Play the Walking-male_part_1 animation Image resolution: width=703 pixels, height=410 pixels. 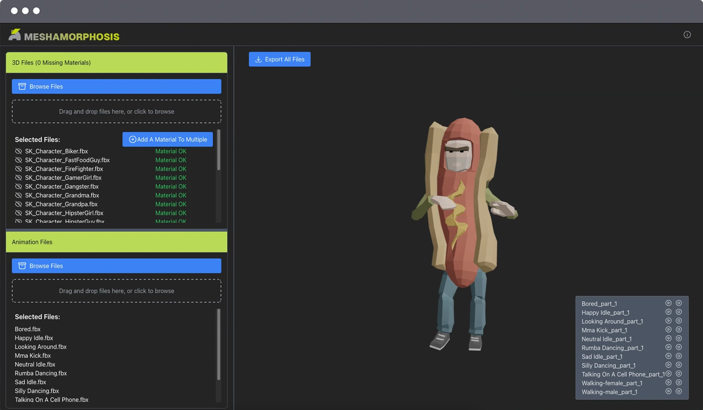click(x=668, y=391)
